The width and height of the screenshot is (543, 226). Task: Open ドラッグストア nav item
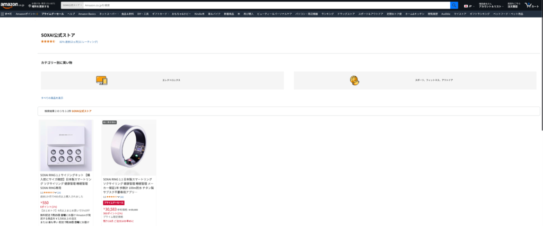[x=346, y=14]
